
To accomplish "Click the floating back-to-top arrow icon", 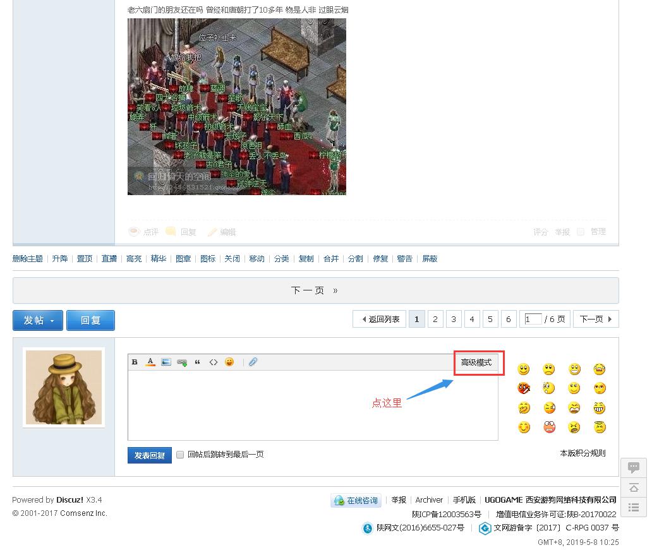I will [633, 487].
